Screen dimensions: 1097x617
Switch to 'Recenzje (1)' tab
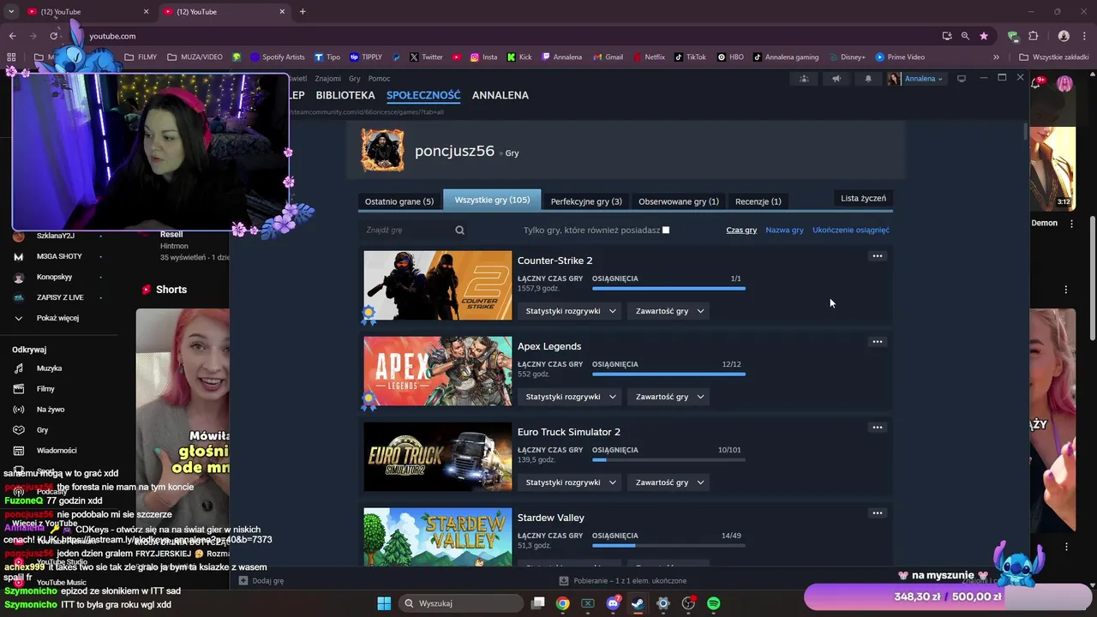point(758,201)
